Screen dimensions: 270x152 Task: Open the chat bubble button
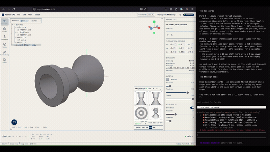14,122
